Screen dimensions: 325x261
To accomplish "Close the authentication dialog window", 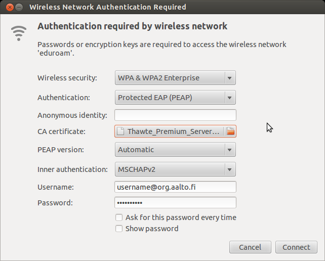I will point(9,8).
